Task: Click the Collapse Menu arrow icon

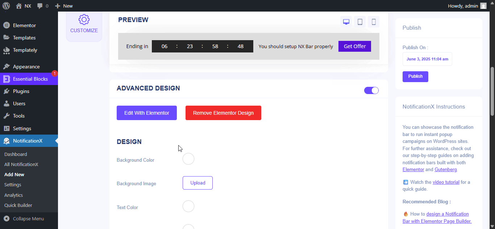Action: click(x=7, y=219)
